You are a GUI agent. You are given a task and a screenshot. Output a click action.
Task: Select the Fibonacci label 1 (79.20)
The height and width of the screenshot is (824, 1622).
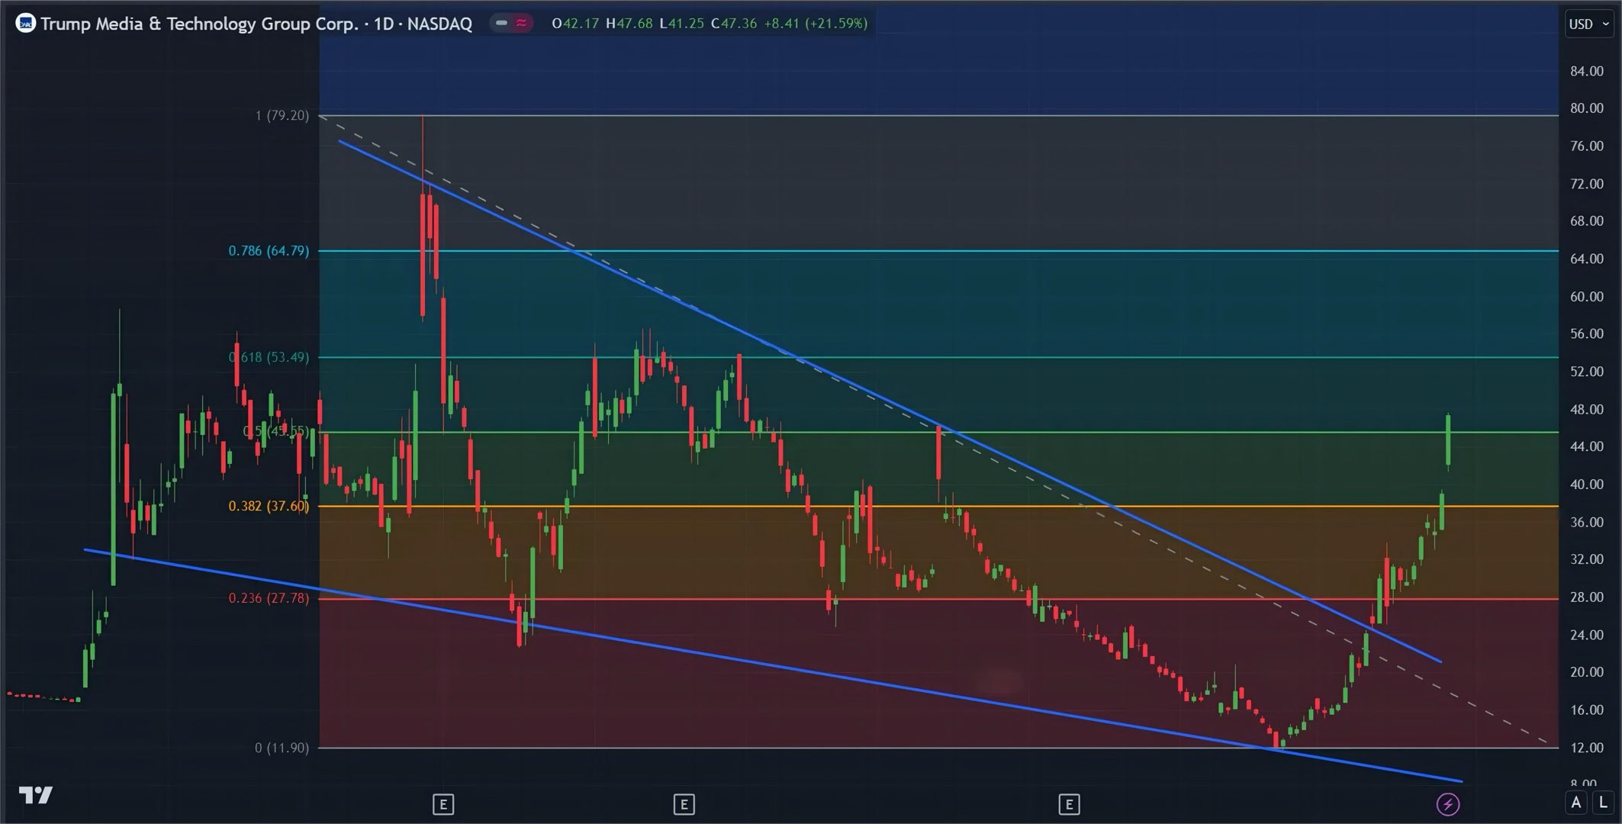point(282,115)
